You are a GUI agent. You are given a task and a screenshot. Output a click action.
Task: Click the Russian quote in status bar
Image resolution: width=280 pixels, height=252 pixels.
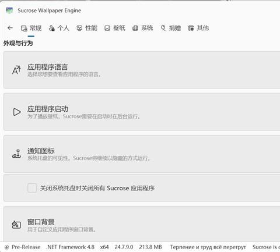[208, 247]
